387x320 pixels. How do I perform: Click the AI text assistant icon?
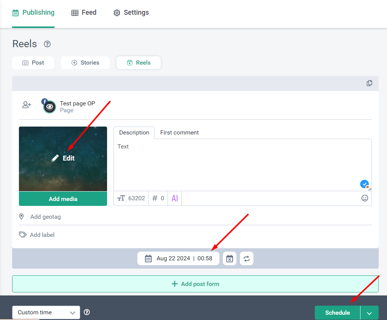(x=174, y=198)
